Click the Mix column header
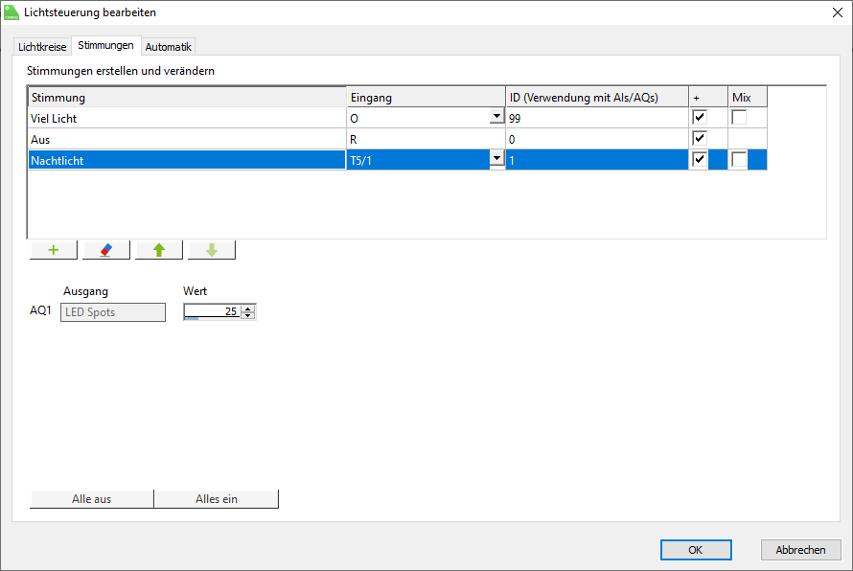Viewport: 853px width, 571px height. click(748, 98)
